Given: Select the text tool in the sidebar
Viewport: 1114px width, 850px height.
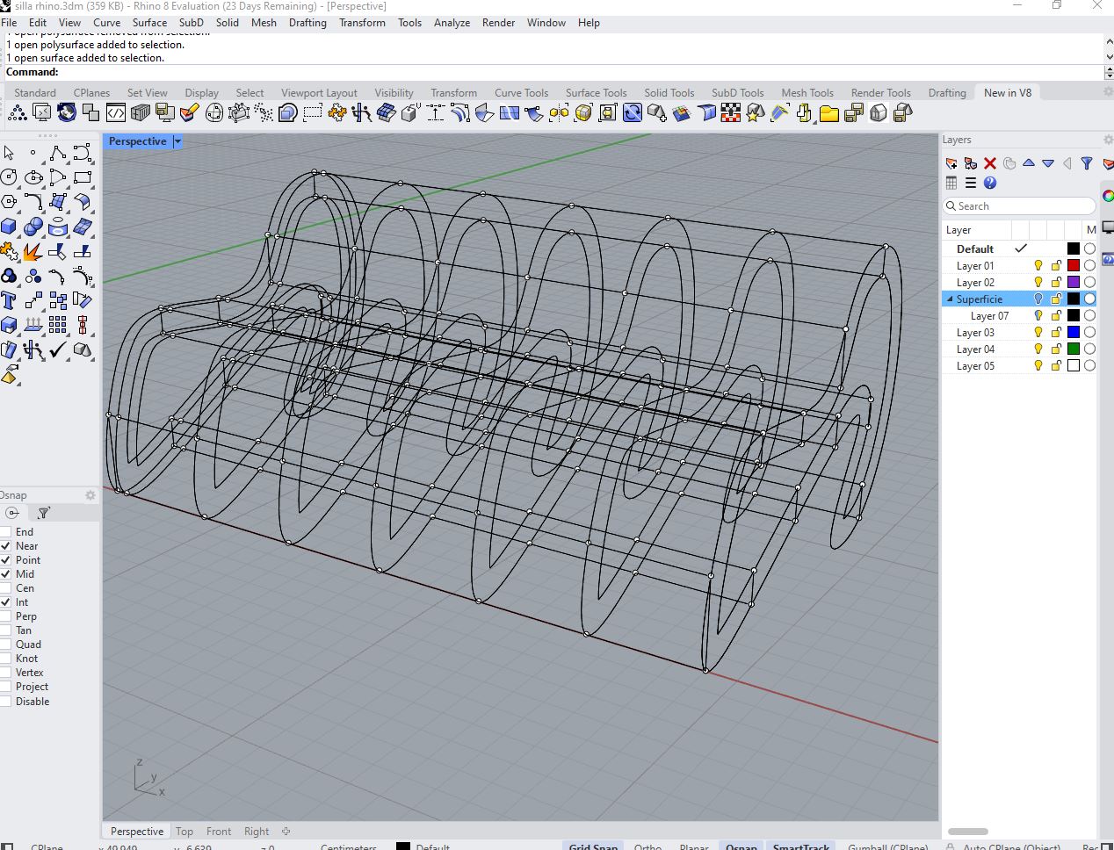Looking at the screenshot, I should [9, 299].
